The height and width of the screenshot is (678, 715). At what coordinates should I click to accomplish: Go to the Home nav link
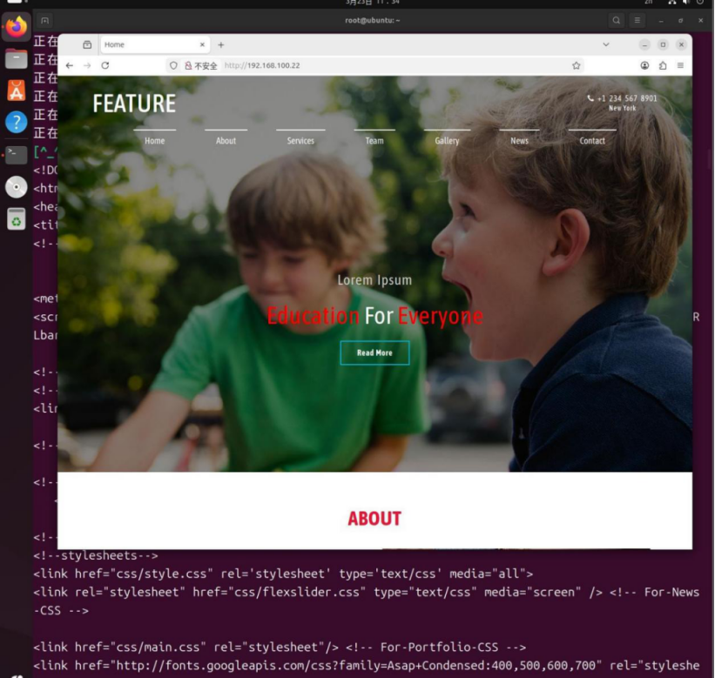pos(154,141)
